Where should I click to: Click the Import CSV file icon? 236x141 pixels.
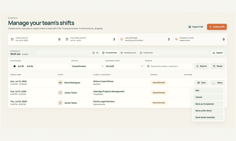190,27
